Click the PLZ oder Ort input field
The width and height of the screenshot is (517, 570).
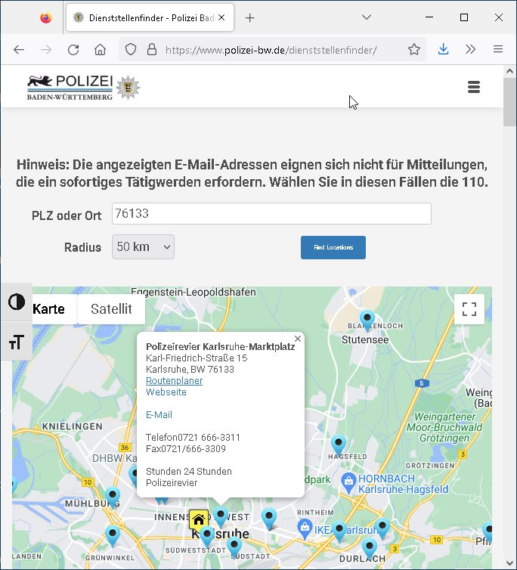(271, 214)
